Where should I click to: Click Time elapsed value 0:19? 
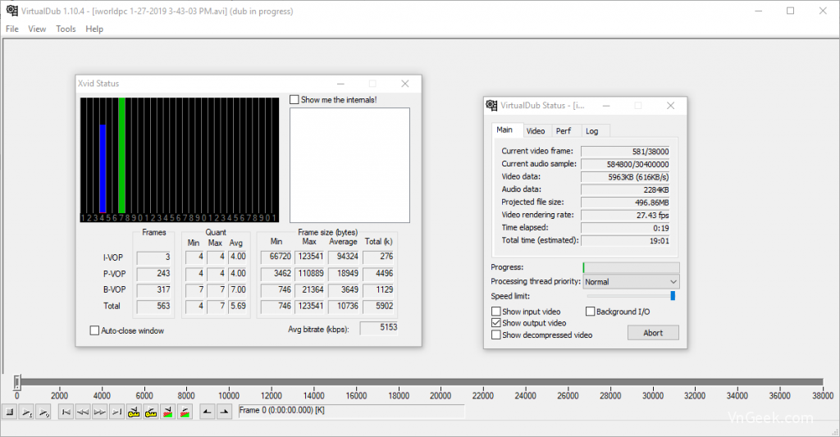click(625, 228)
